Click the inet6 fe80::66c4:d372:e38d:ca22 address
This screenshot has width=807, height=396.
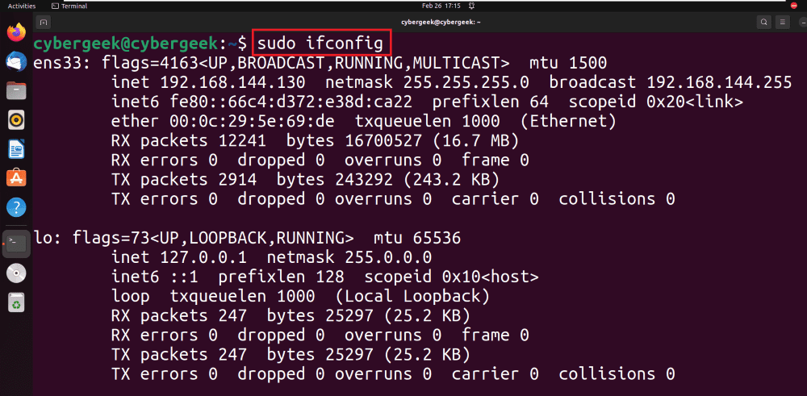click(x=291, y=102)
